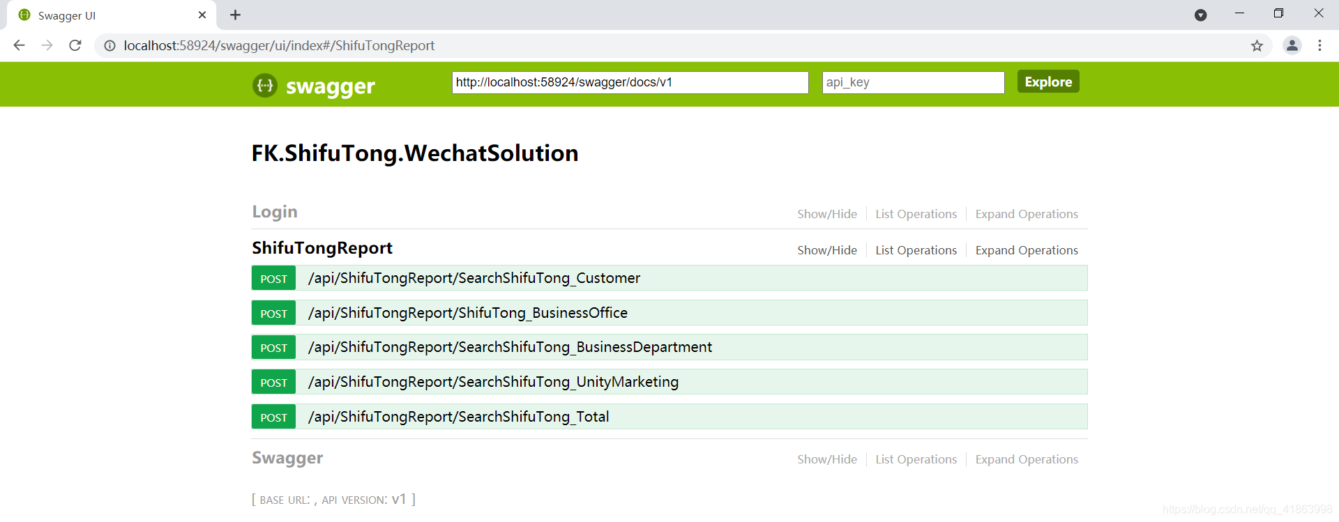Close the Swagger UI tab

click(x=202, y=15)
